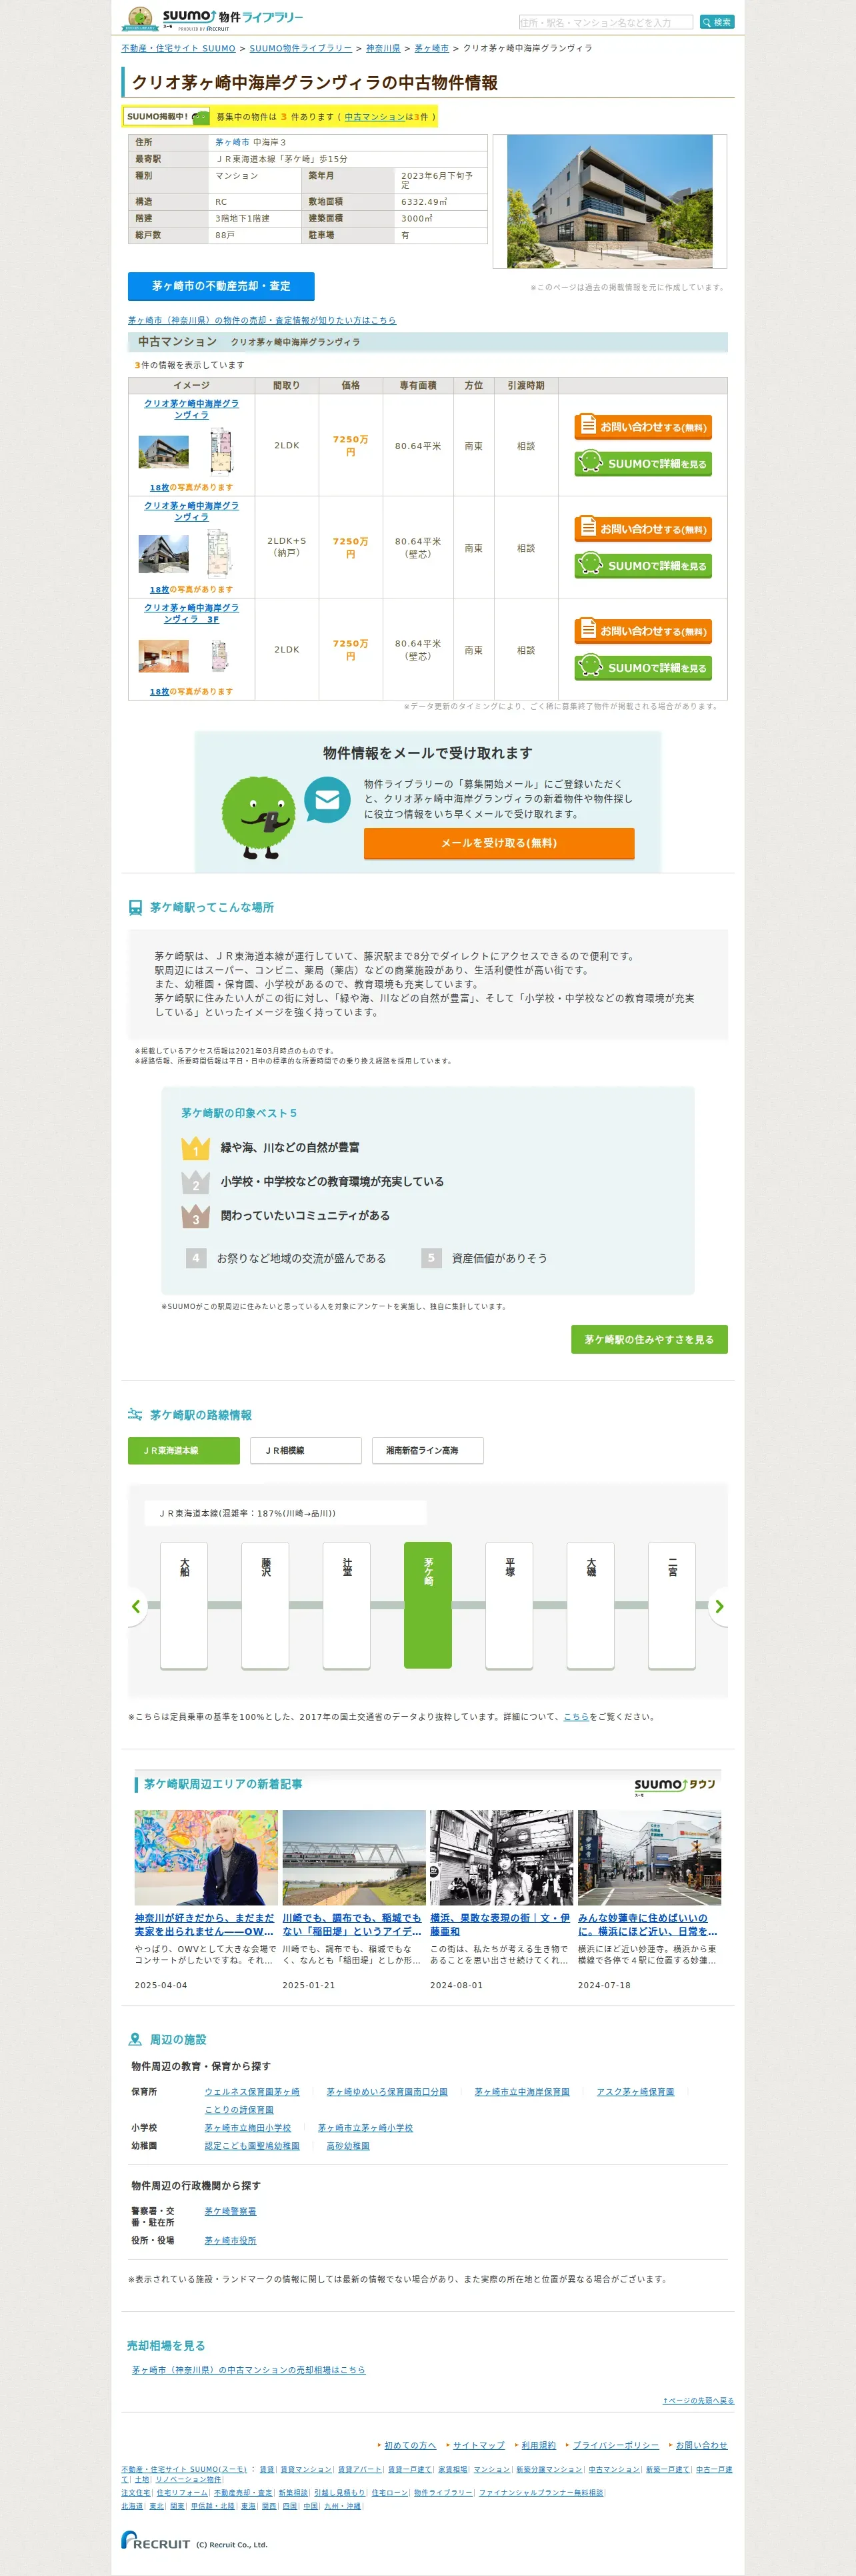Click the 検索 search button

pyautogui.click(x=717, y=22)
